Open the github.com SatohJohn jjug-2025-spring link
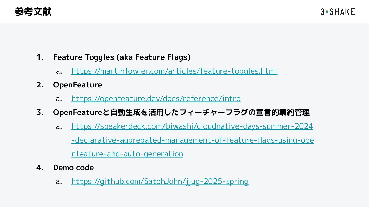369x207 pixels. point(160,181)
